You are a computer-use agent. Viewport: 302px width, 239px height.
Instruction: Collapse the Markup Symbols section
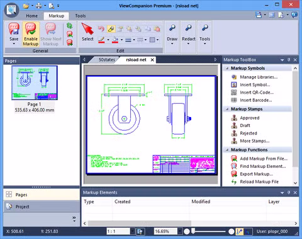(227, 68)
